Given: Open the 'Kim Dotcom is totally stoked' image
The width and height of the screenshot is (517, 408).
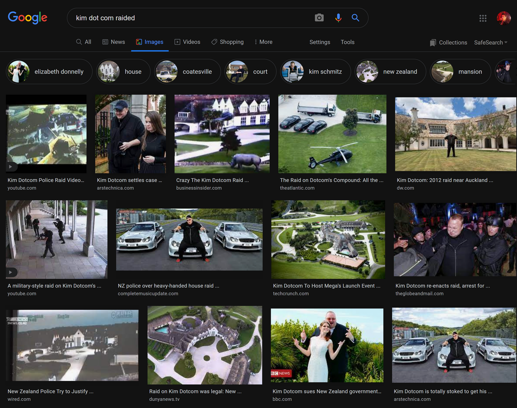Looking at the screenshot, I should 454,345.
